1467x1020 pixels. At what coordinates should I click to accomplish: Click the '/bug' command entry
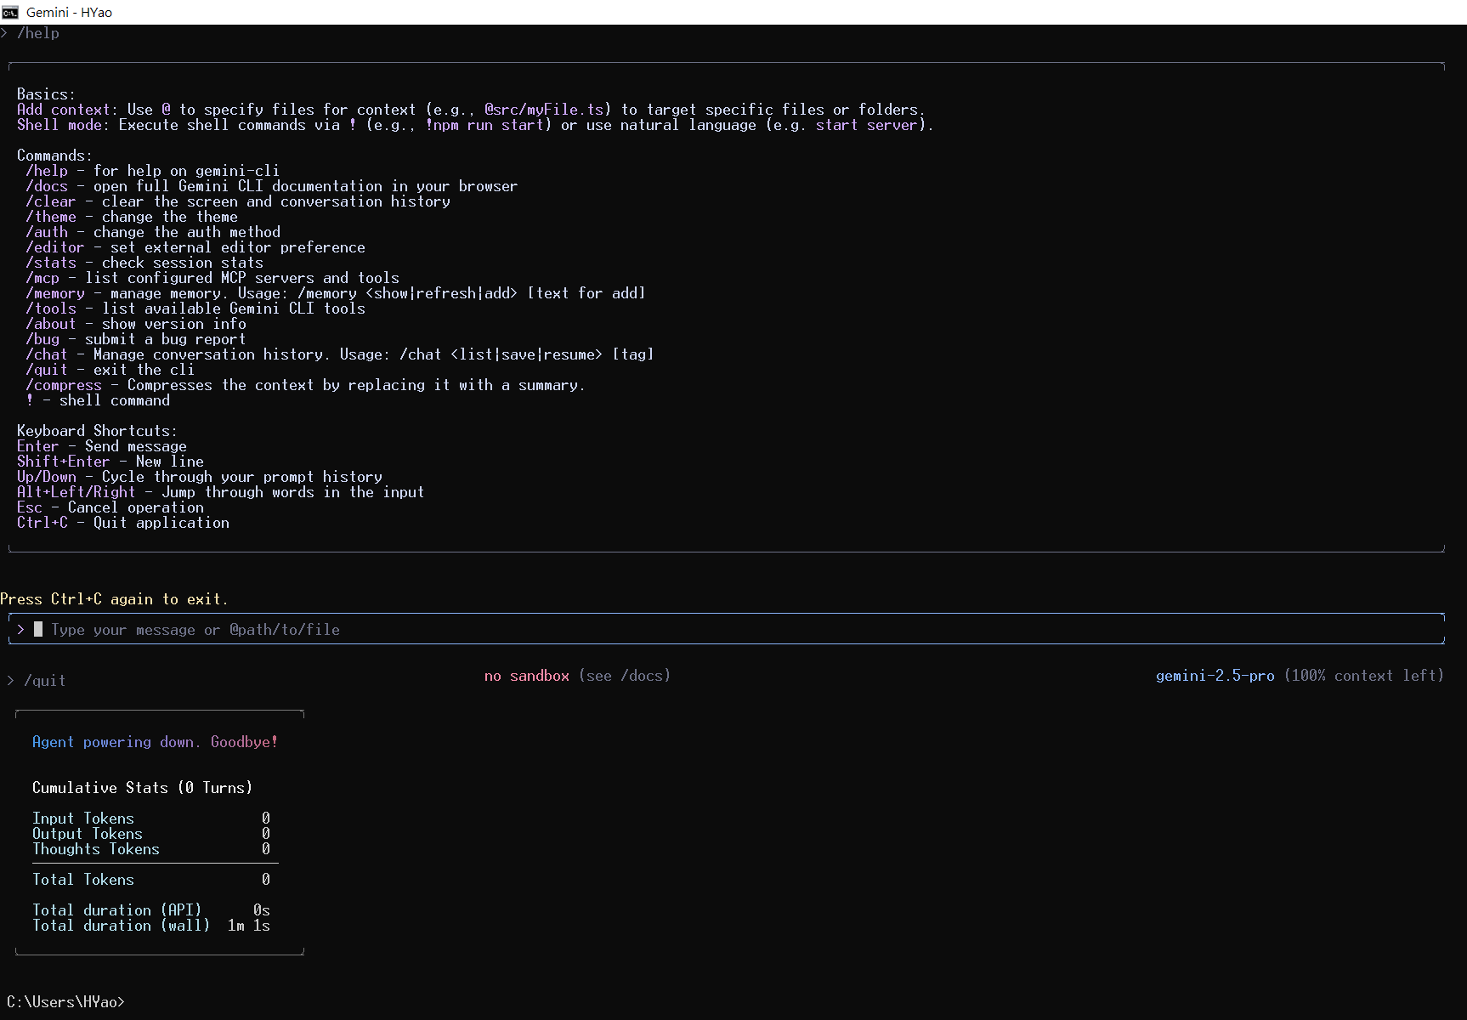tap(136, 339)
